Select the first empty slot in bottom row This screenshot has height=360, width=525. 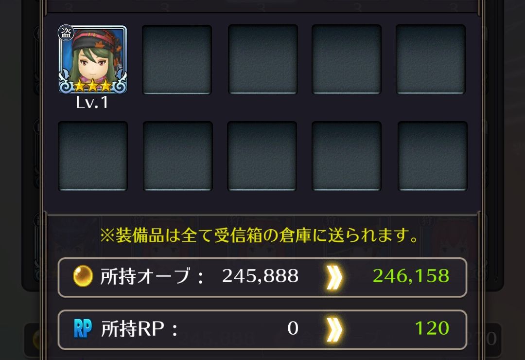tap(93, 156)
